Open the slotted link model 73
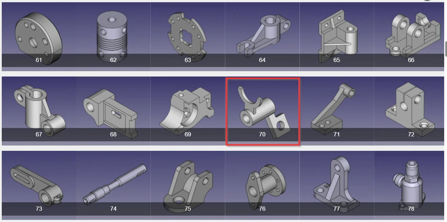Image resolution: width=447 pixels, height=222 pixels. point(39,183)
